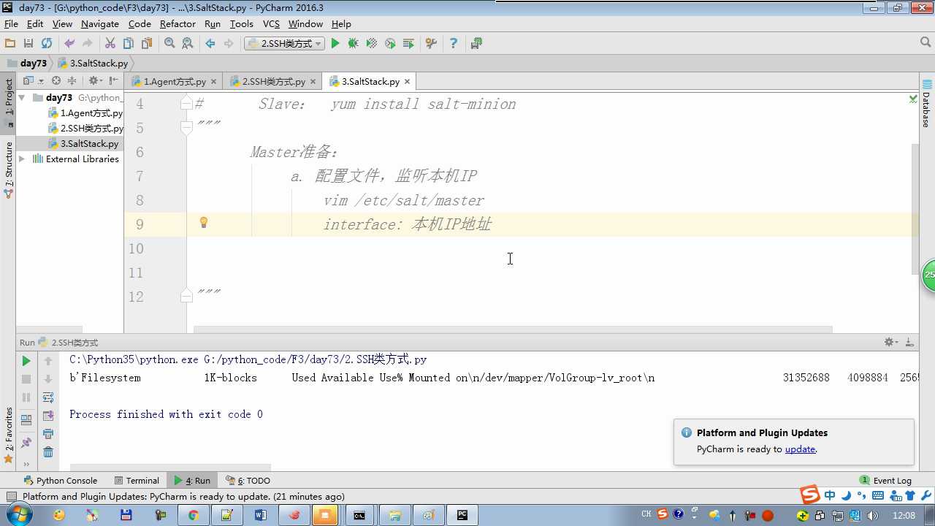Click the concurrency diagram run icon
This screenshot has width=935, height=526.
[408, 44]
